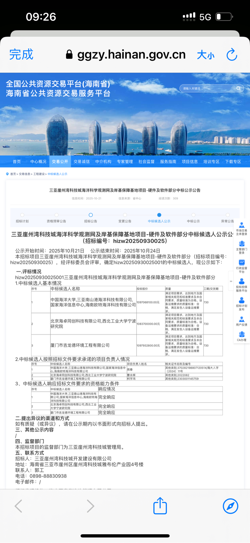This screenshot has width=250, height=543.
Task: Click the bid price 1083700000.00元
Action: 148,324
